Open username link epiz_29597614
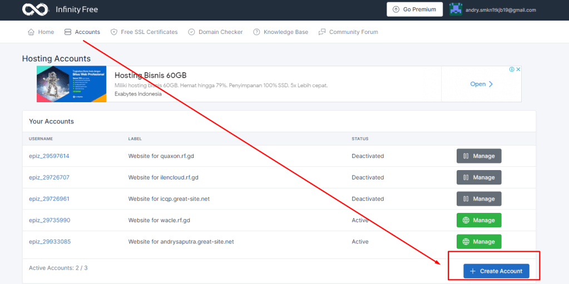Screen dimensions: 569x284 [x=49, y=156]
